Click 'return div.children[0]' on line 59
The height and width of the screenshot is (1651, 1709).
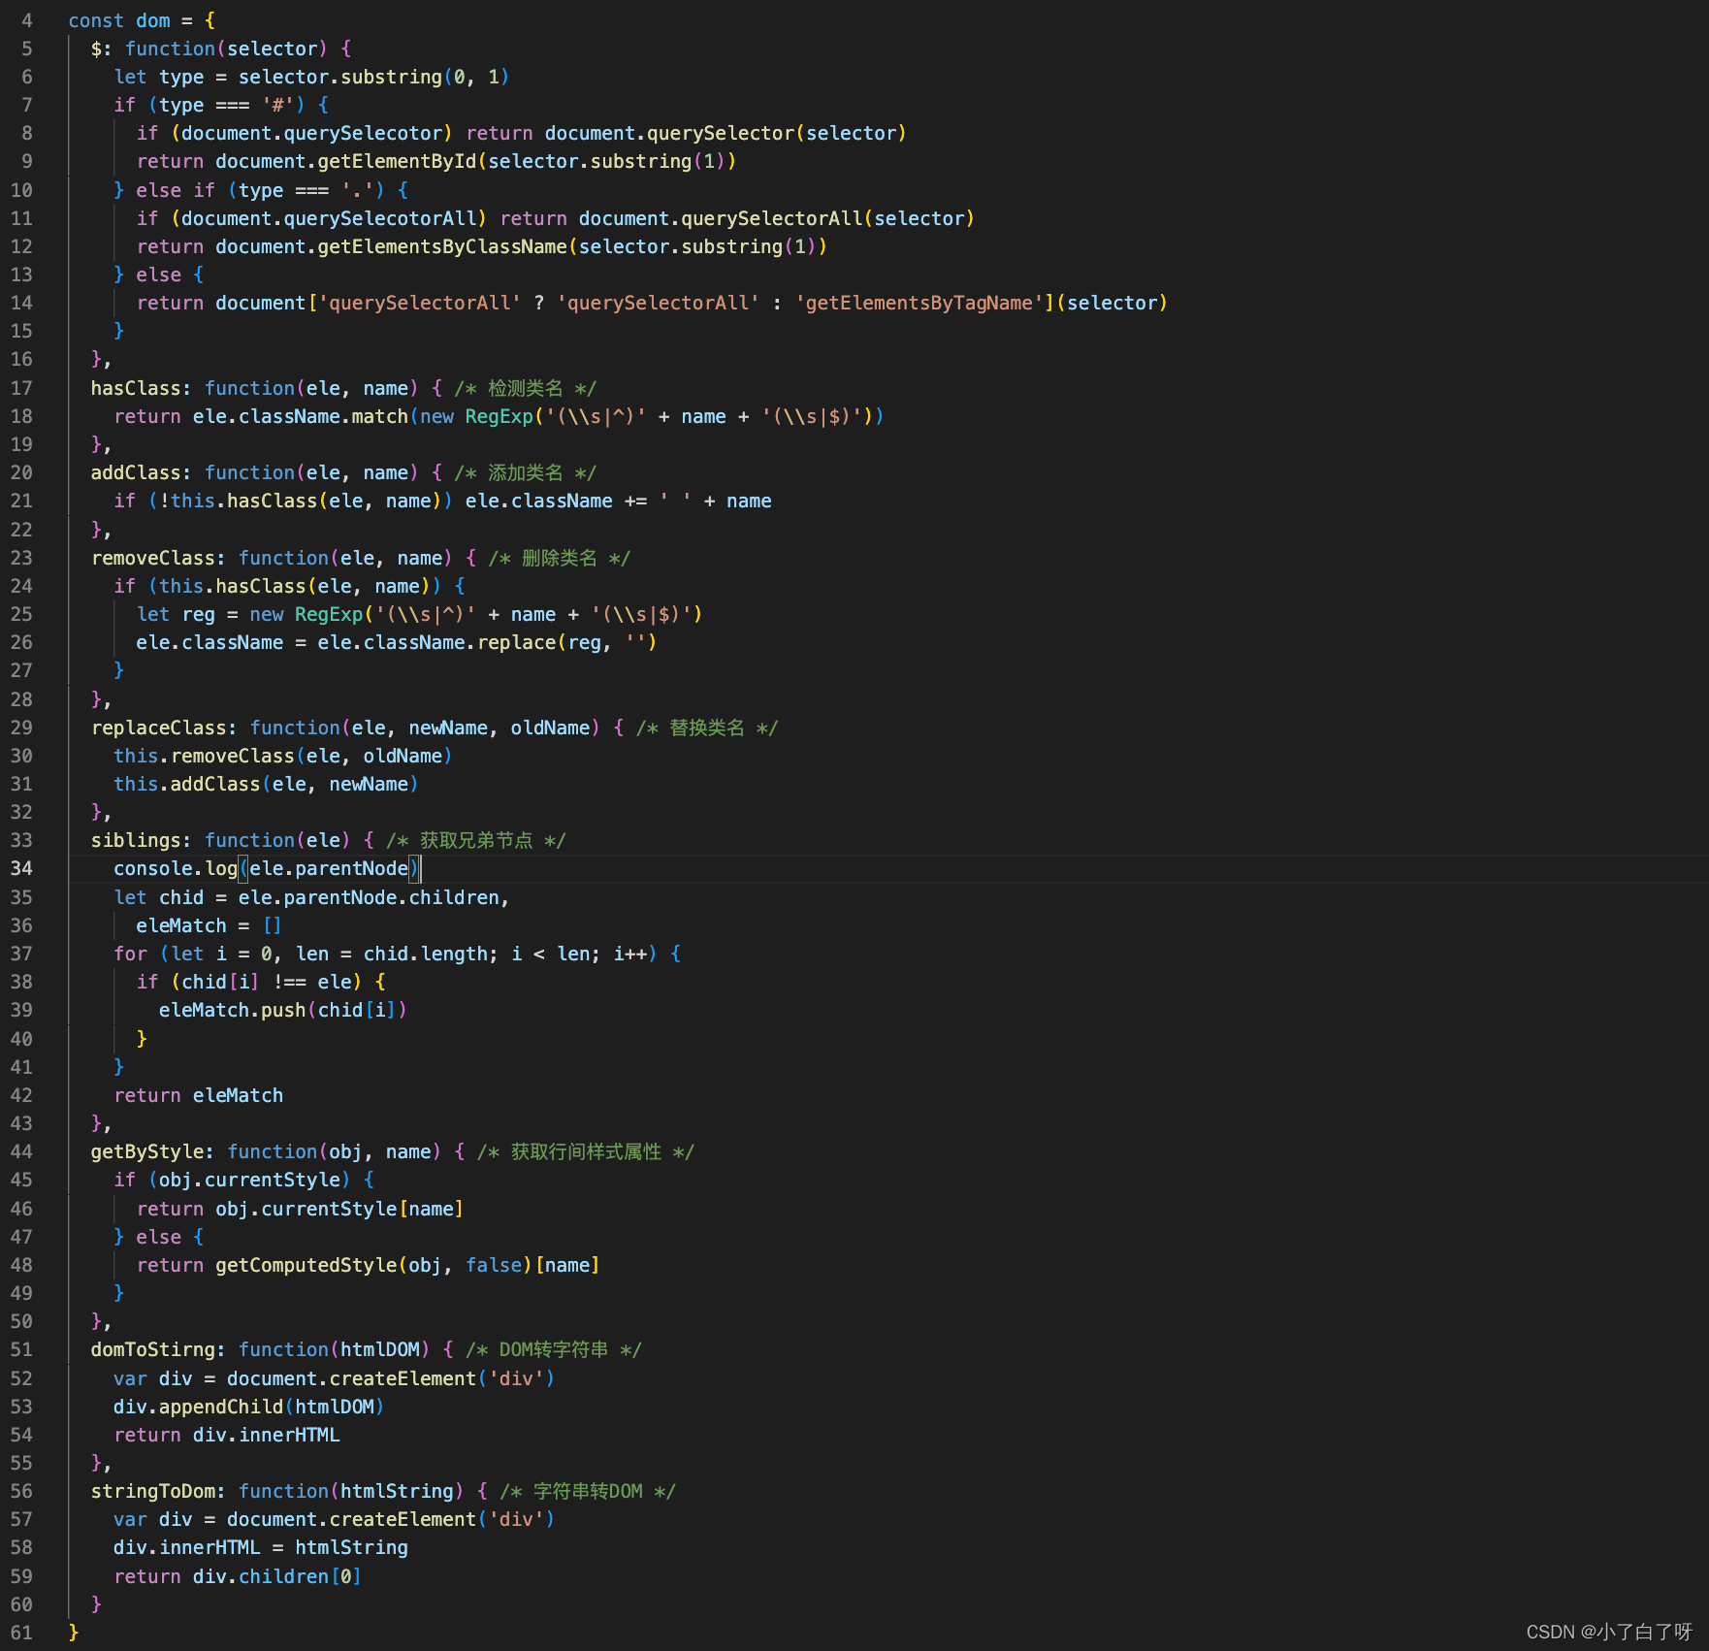[x=238, y=1576]
